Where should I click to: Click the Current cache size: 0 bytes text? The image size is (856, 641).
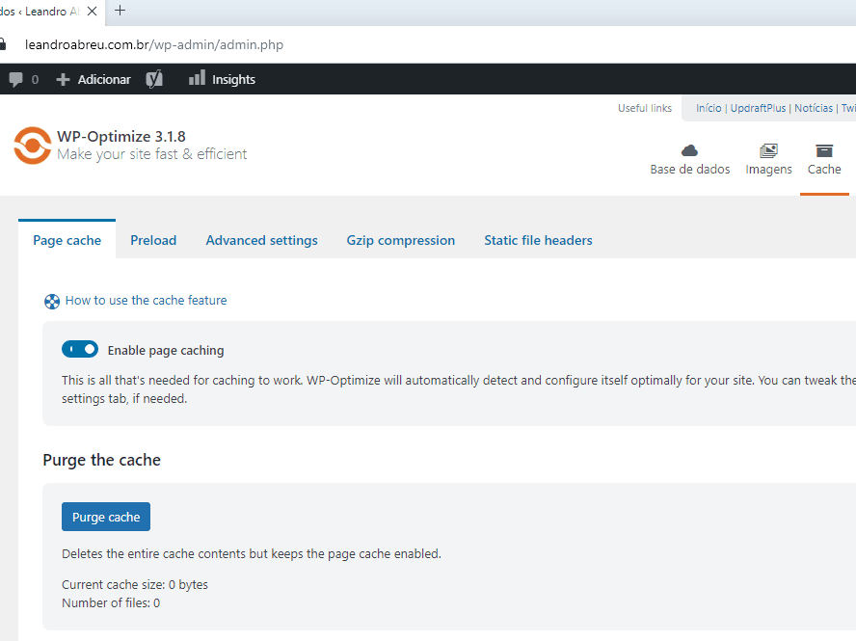pos(135,585)
